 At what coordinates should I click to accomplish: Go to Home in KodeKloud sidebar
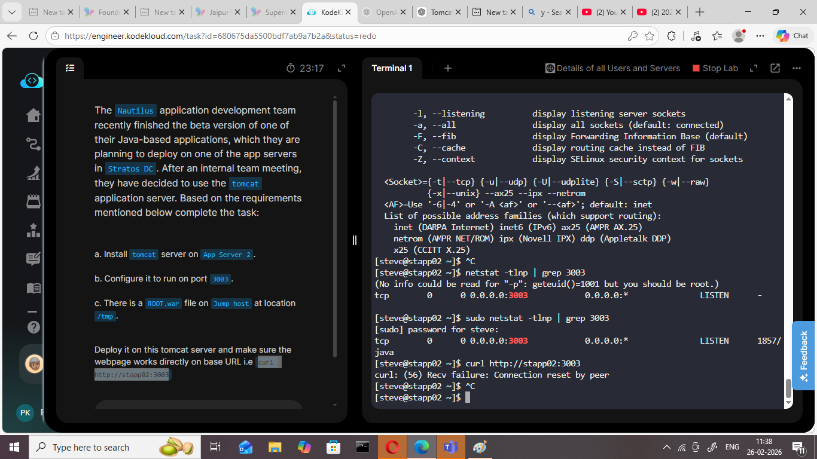tap(33, 115)
